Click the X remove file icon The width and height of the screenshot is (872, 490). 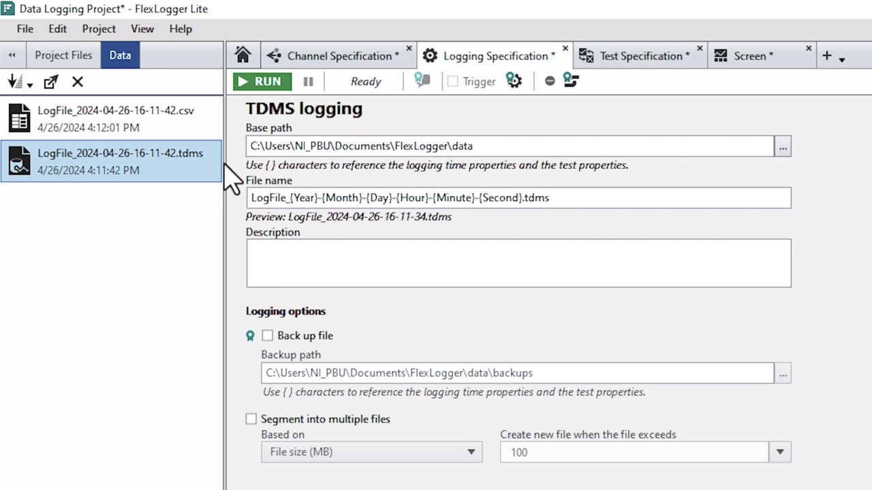[78, 82]
